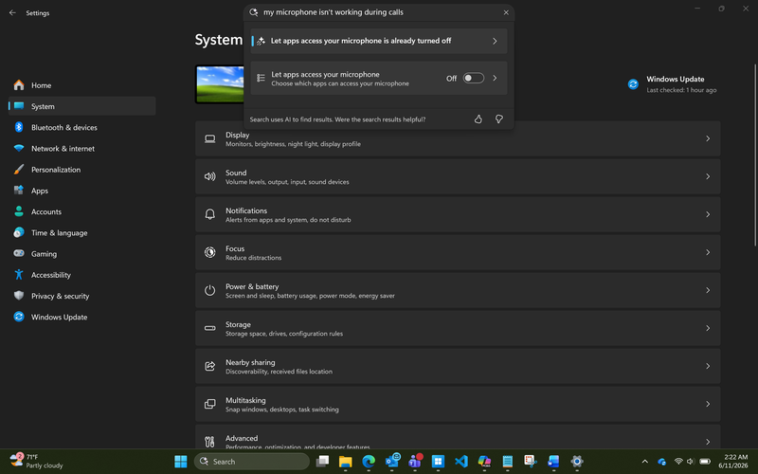Viewport: 758px width, 474px height.
Task: Open File Explorer from taskbar
Action: 345,462
